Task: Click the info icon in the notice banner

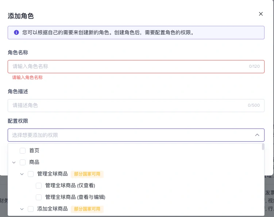Action: [16, 32]
